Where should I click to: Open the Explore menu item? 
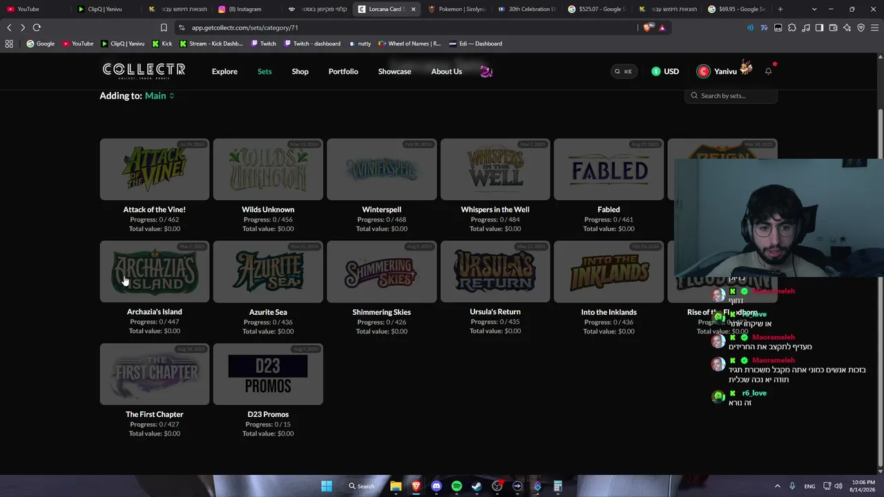point(224,71)
